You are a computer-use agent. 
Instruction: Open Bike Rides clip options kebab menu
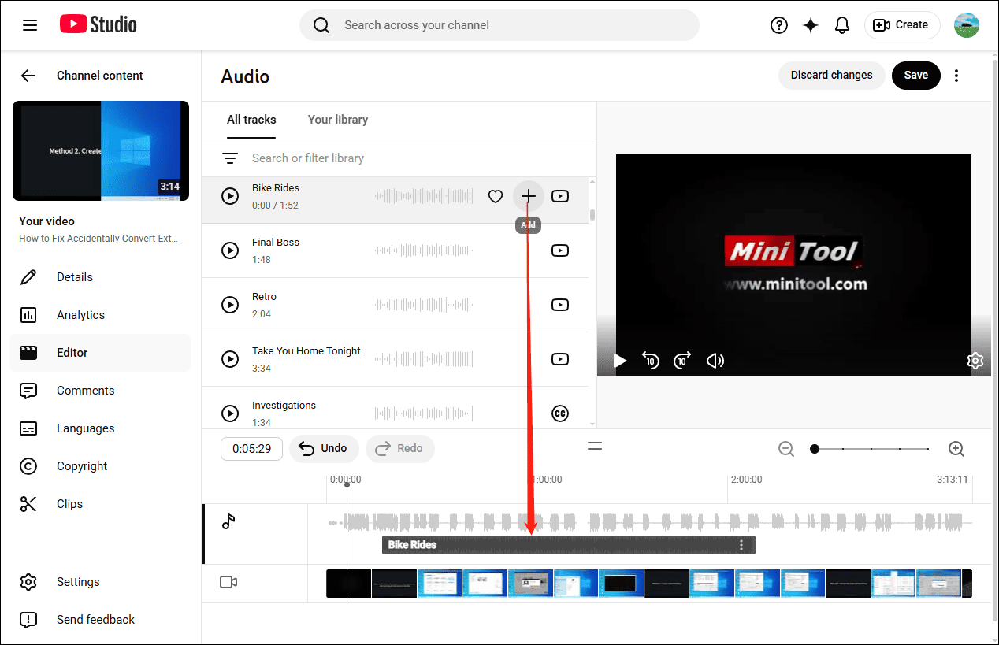point(741,544)
